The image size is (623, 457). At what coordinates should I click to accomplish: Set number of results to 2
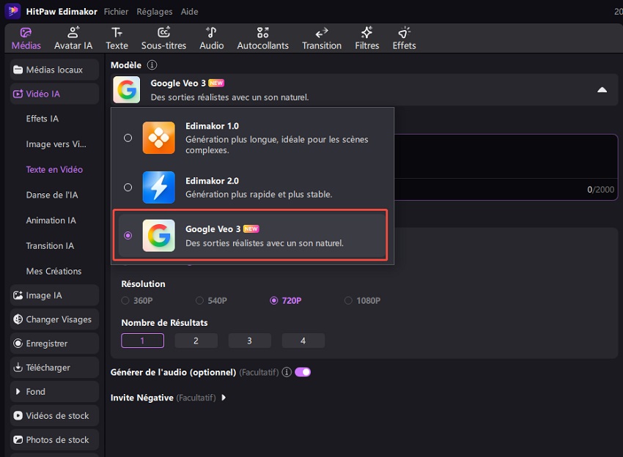point(196,341)
